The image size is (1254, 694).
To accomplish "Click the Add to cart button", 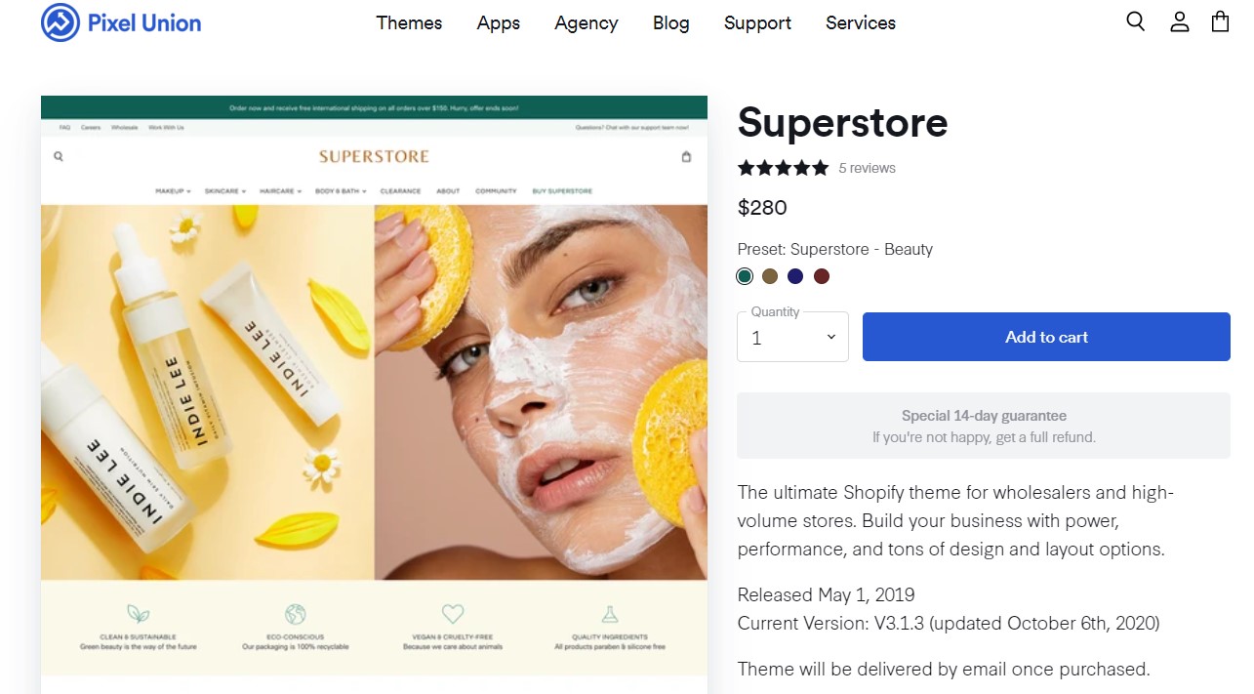I will tap(1046, 337).
